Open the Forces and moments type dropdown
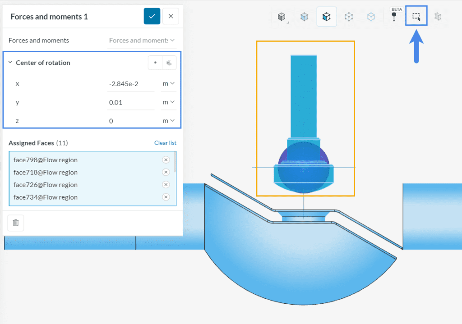Image resolution: width=462 pixels, height=324 pixels. click(x=143, y=40)
